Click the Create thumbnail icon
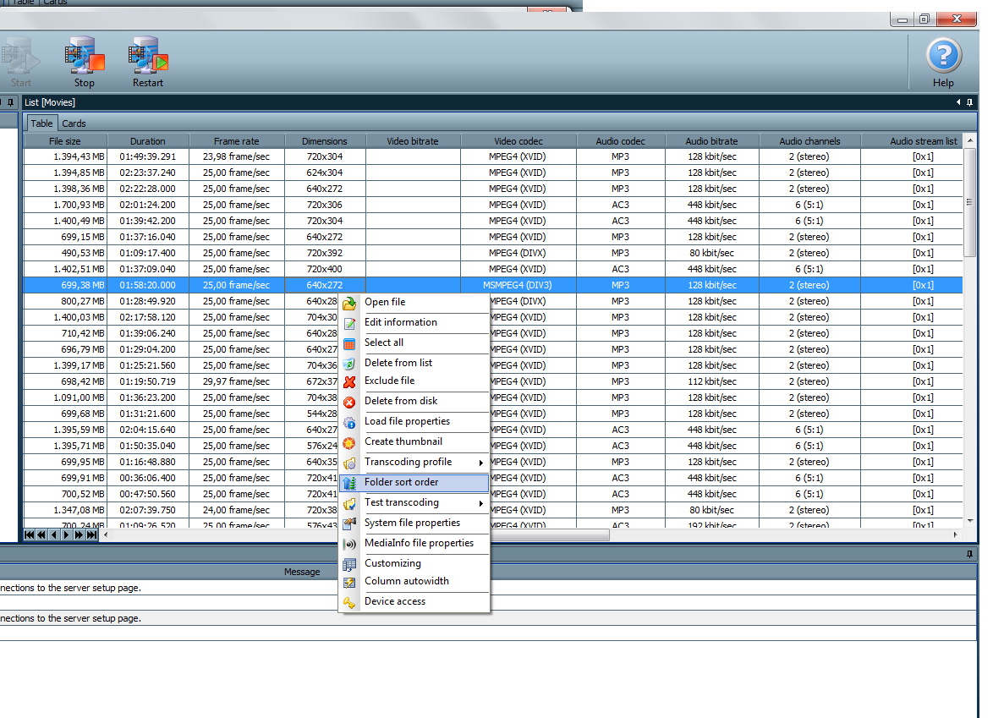This screenshot has width=993, height=718. pyautogui.click(x=349, y=442)
